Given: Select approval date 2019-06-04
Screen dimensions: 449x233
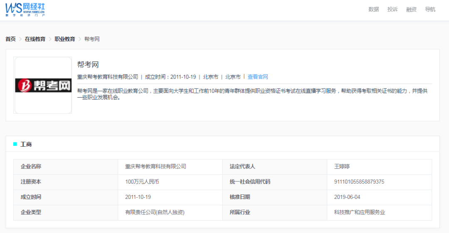Looking at the screenshot, I should click(x=347, y=197).
